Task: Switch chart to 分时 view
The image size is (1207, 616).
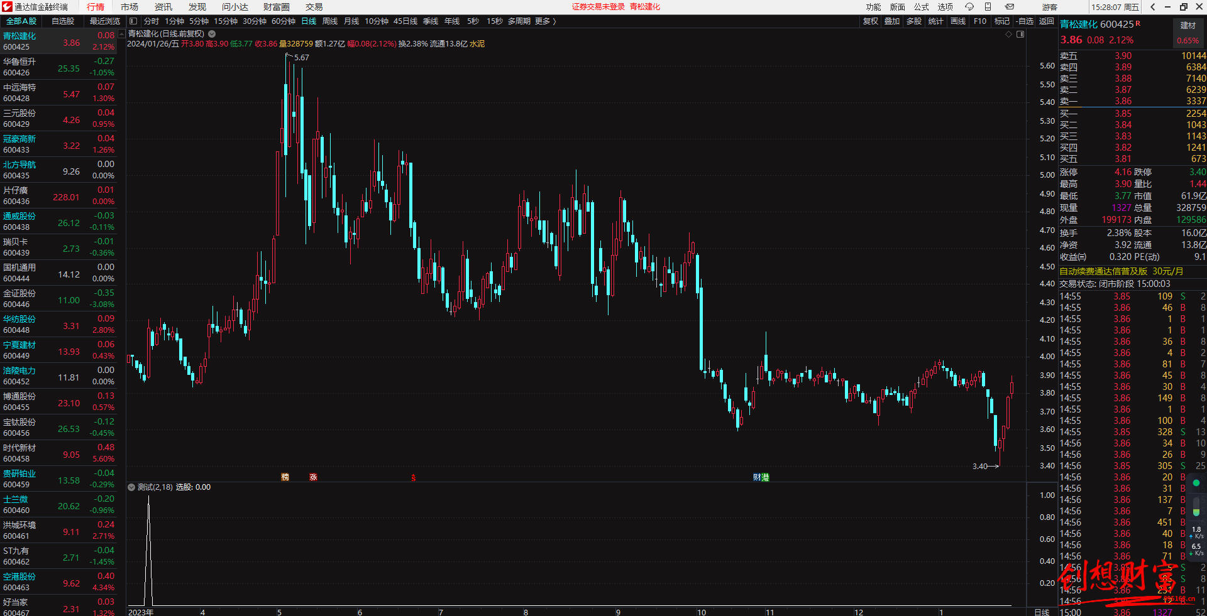Action: pos(152,21)
